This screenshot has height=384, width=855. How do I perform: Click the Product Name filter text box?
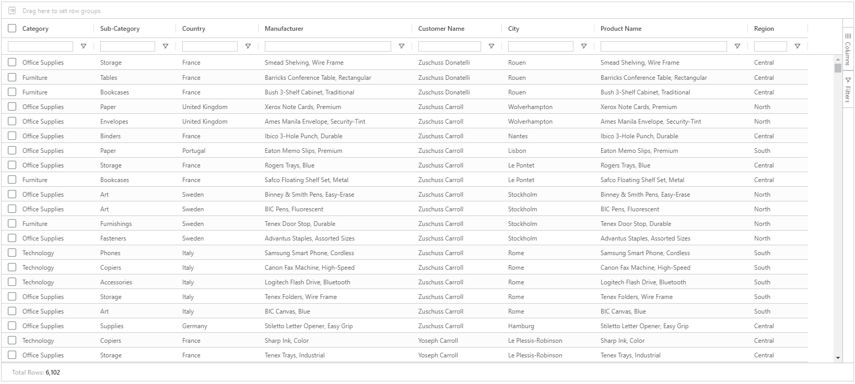coord(663,46)
